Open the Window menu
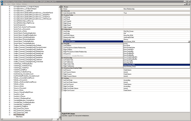Viewport: 191px width, 121px height. (x=24, y=4)
